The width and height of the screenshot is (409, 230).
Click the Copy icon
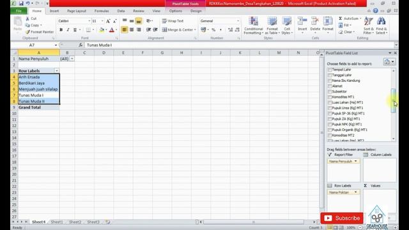pyautogui.click(x=27, y=26)
